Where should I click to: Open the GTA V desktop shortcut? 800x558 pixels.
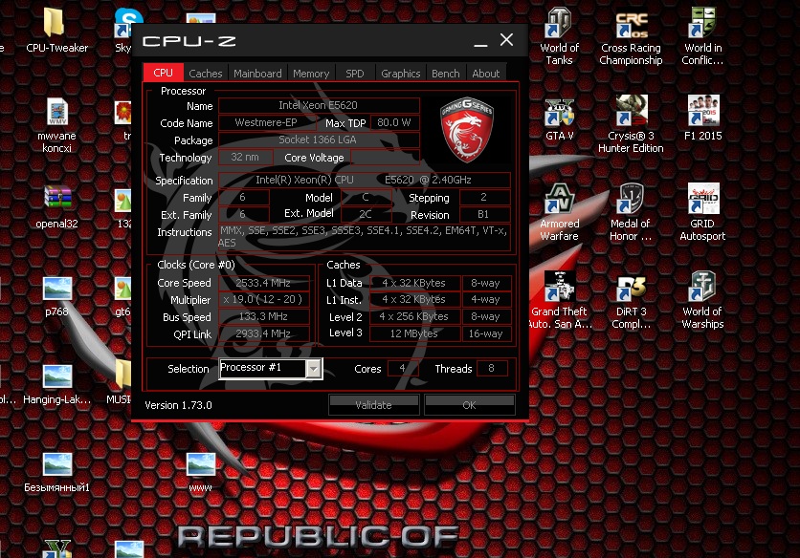pyautogui.click(x=559, y=113)
